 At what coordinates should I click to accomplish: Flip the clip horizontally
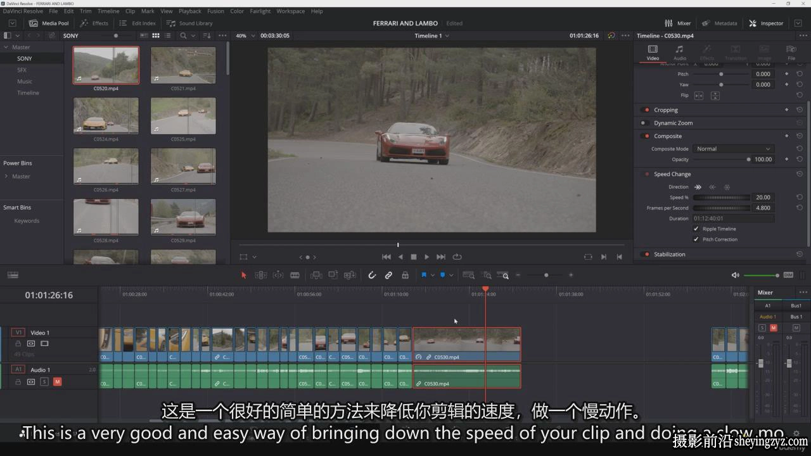pos(699,96)
